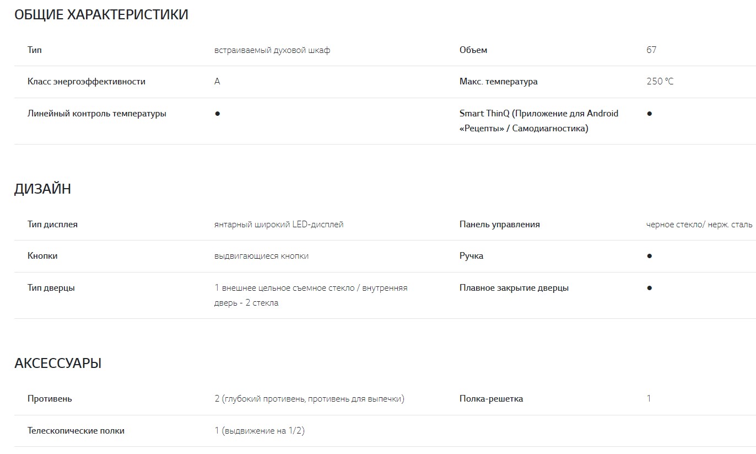Click the Противень value describing two trays
Image resolution: width=756 pixels, height=454 pixels.
pyautogui.click(x=309, y=399)
